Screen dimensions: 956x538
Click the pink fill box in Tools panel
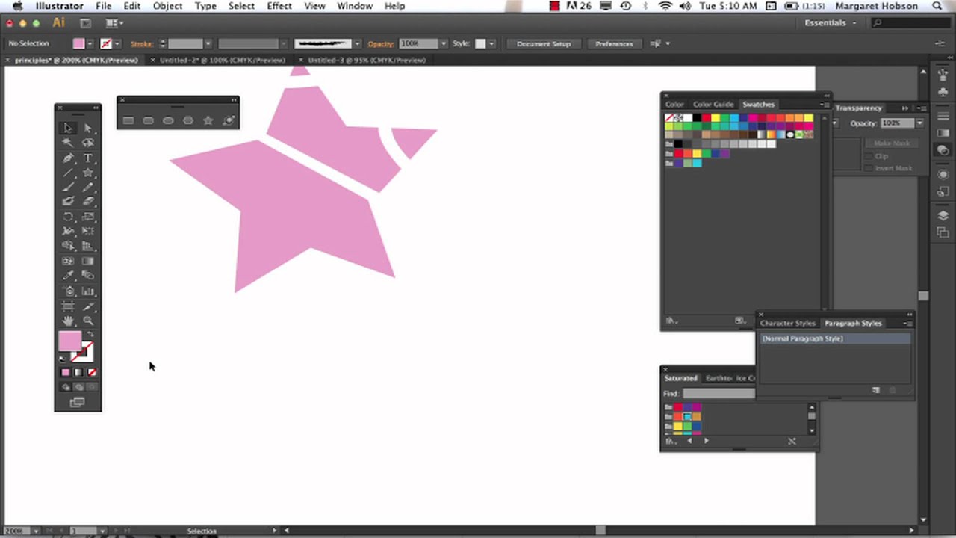(69, 341)
